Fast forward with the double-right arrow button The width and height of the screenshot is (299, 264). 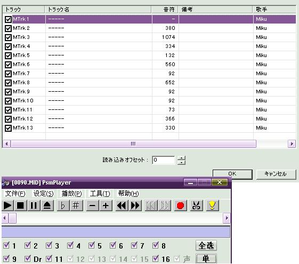point(135,205)
